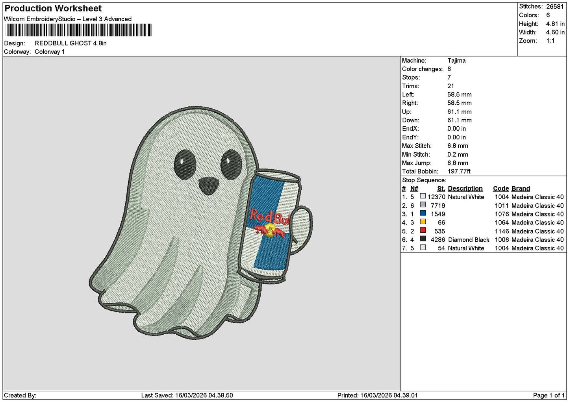Click the Zoom value '1:1'
The image size is (569, 402).
[550, 41]
